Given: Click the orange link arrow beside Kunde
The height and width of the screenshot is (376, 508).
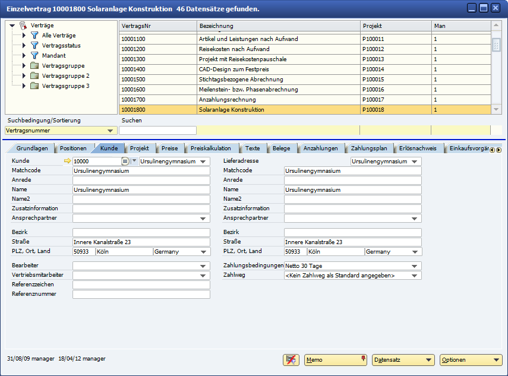Looking at the screenshot, I should pyautogui.click(x=67, y=161).
